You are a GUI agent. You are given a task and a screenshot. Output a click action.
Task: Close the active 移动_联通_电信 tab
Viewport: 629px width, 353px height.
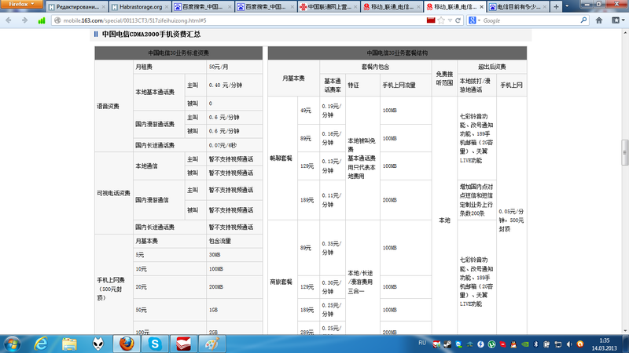tap(481, 7)
